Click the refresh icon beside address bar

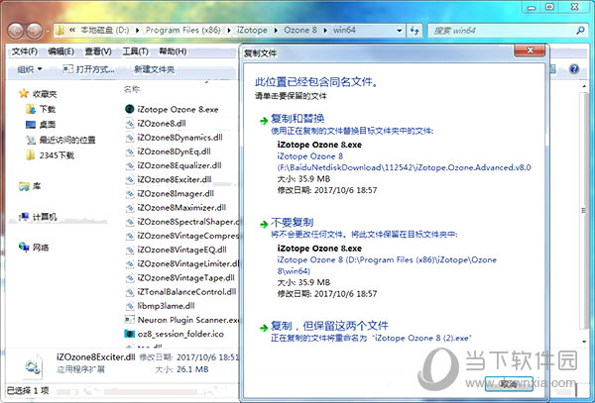point(415,31)
